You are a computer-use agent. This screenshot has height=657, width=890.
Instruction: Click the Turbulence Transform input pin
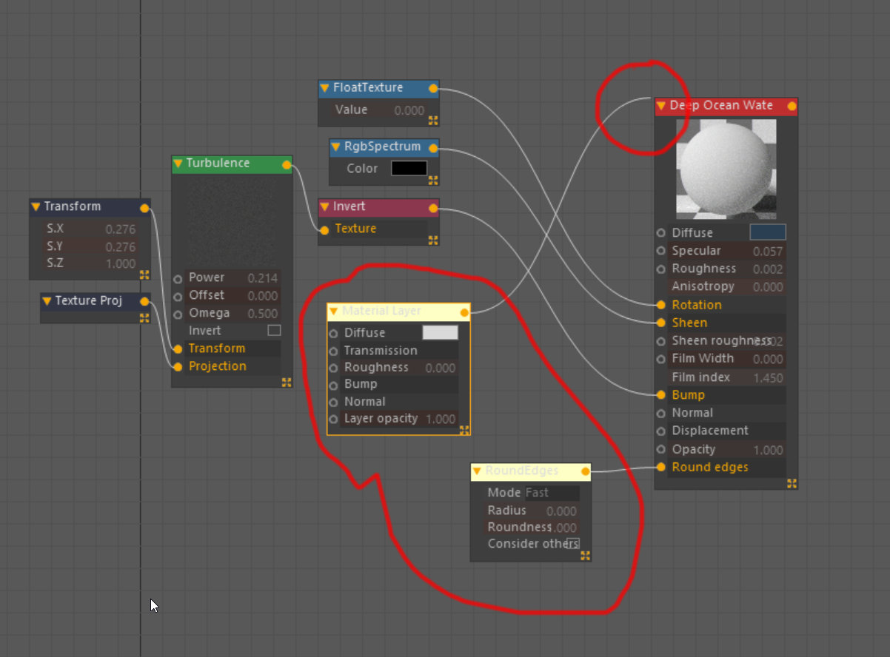[178, 349]
